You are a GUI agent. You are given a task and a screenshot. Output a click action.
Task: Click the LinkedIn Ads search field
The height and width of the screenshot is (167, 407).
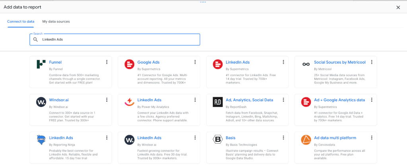coord(115,40)
